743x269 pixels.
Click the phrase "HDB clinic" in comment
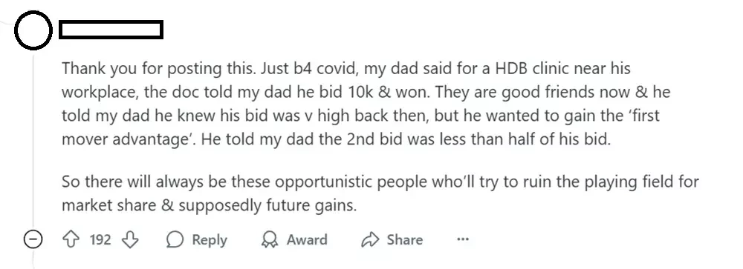click(x=532, y=69)
